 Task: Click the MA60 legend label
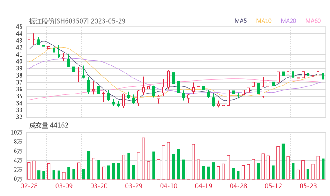[x=313, y=21]
